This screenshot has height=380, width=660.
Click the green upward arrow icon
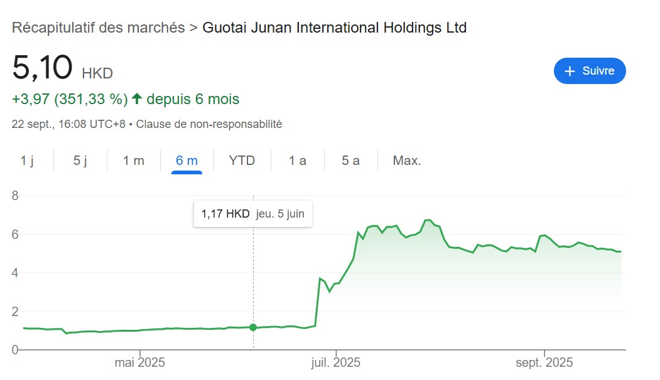pos(136,99)
